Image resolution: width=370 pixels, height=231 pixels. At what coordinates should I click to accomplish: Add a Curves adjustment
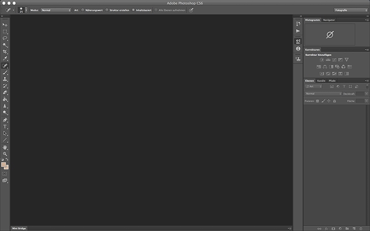(x=334, y=60)
